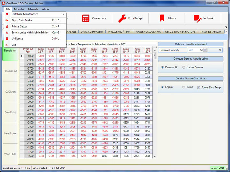Open the File menu
Viewport: 230px width, 172px height.
tap(8, 9)
